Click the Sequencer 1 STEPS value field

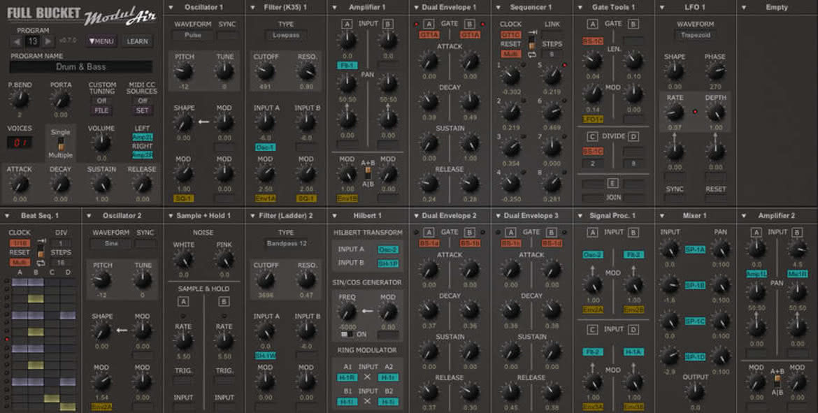552,54
